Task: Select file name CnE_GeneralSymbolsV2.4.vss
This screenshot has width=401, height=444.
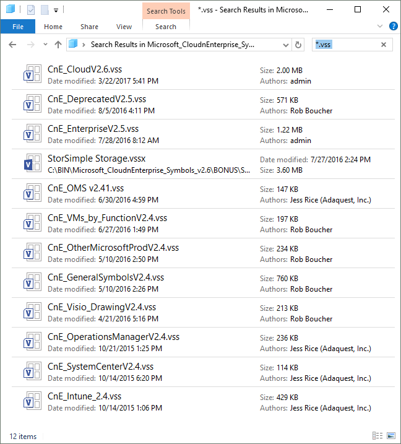Action: click(106, 277)
